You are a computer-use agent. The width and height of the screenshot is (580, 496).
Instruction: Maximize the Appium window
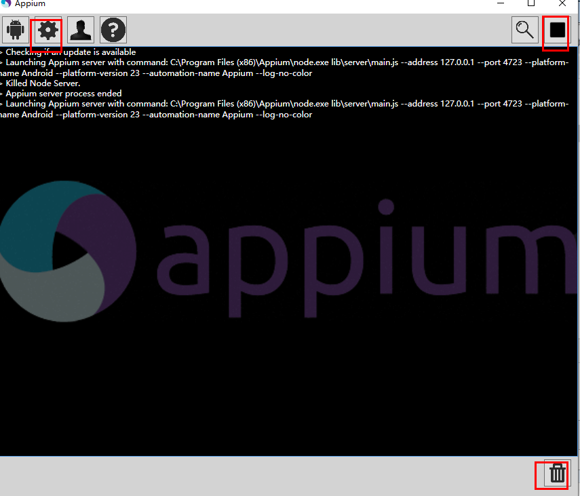tap(531, 3)
